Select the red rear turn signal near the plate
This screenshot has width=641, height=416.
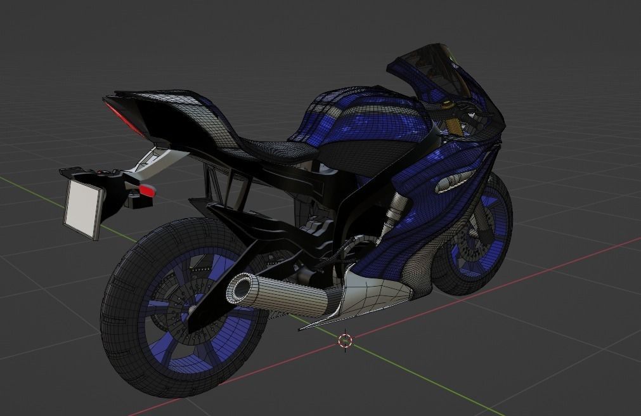147,190
